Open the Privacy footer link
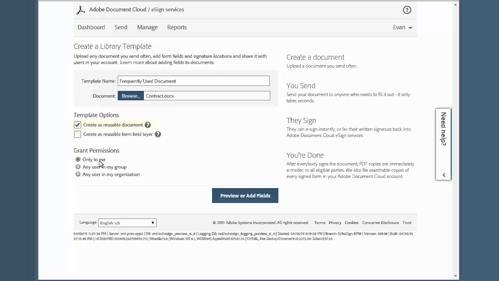The image size is (499, 281). point(335,222)
